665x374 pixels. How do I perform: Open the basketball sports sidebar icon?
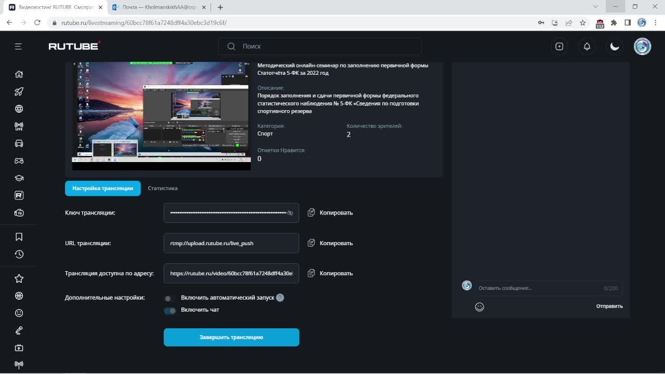[19, 296]
